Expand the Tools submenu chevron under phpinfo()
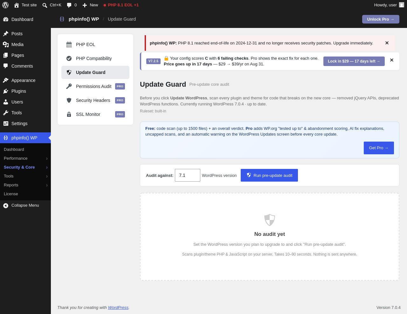The image size is (407, 314). [x=47, y=176]
